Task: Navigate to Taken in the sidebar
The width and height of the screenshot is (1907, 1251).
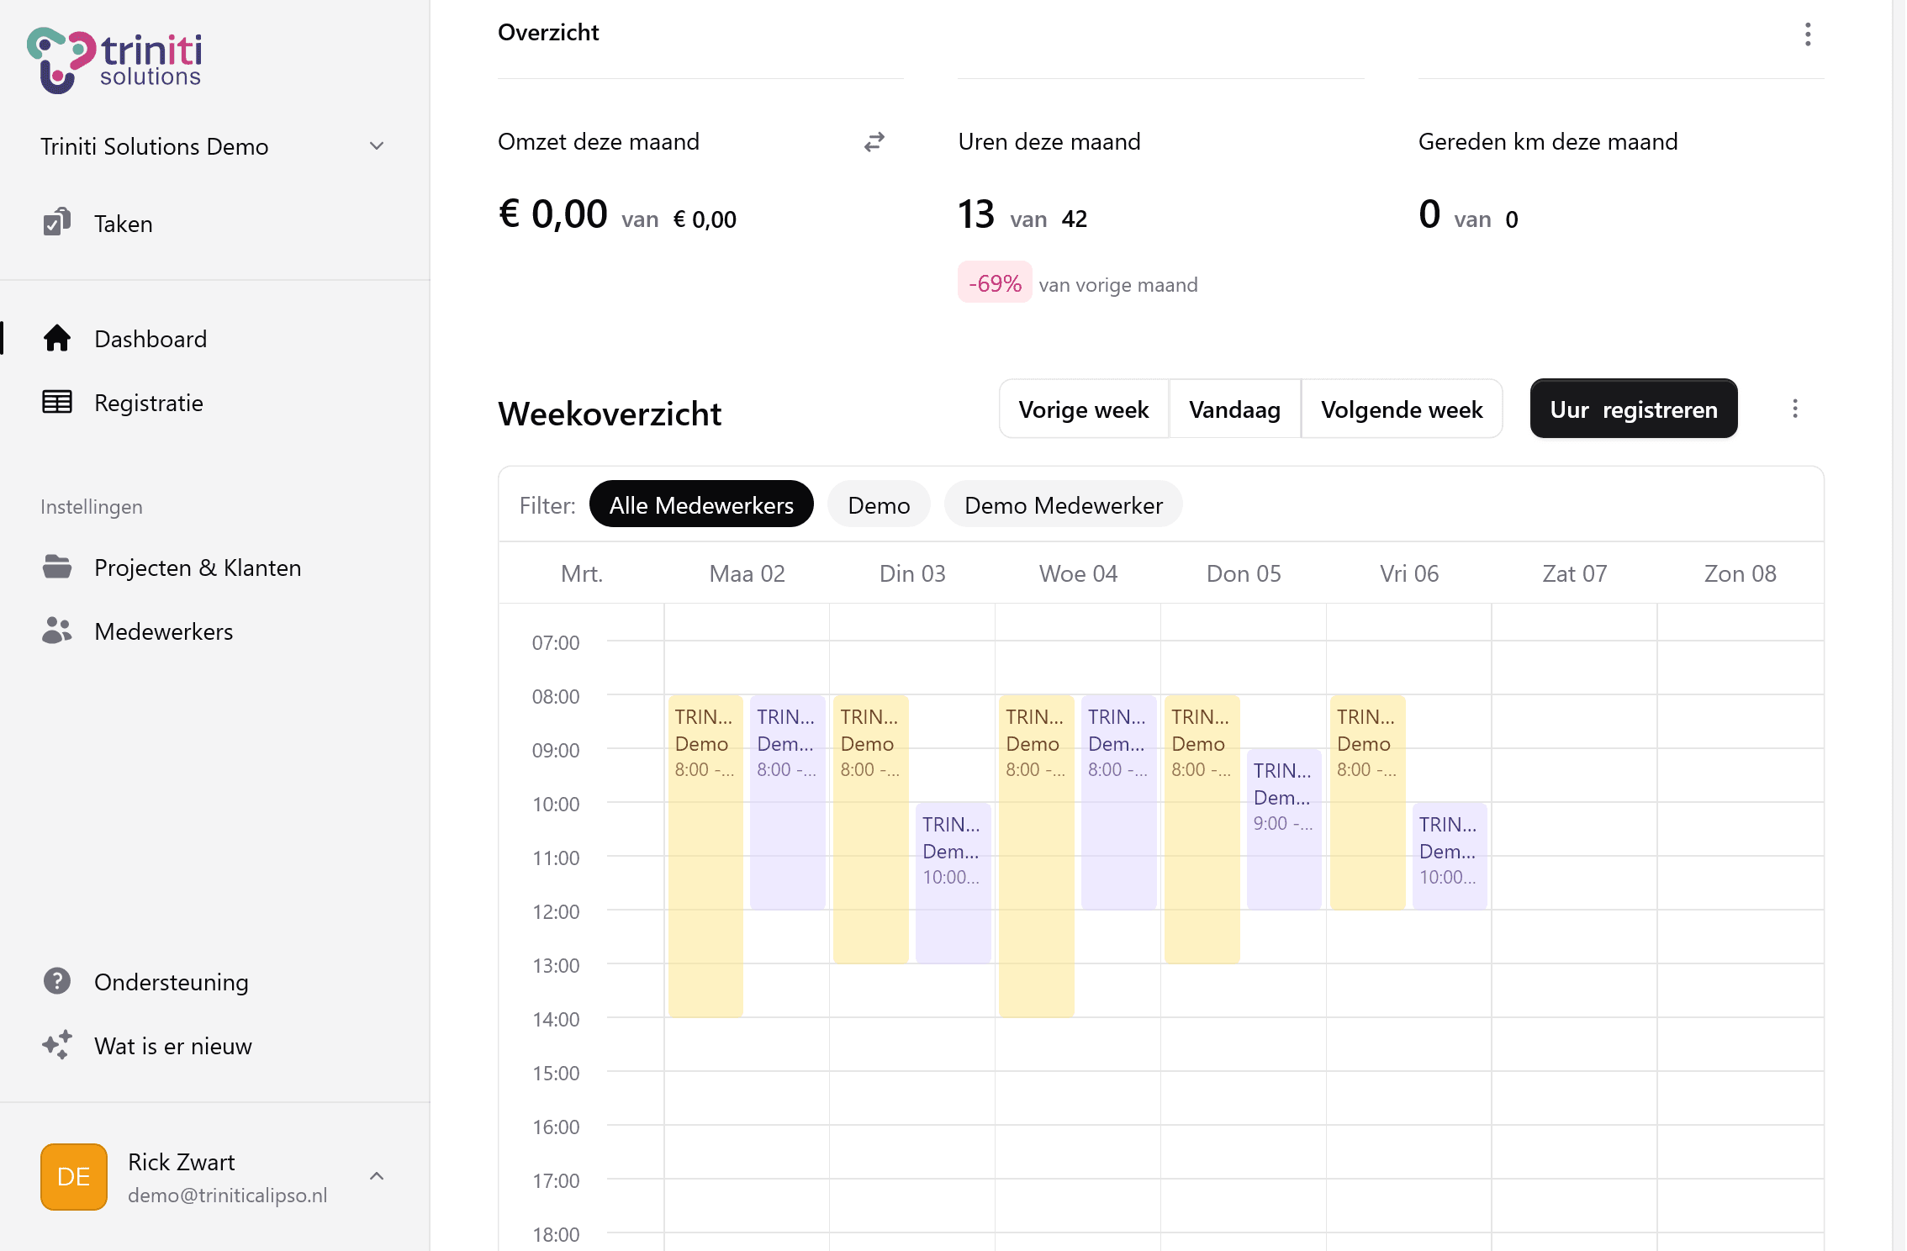Action: 123,223
